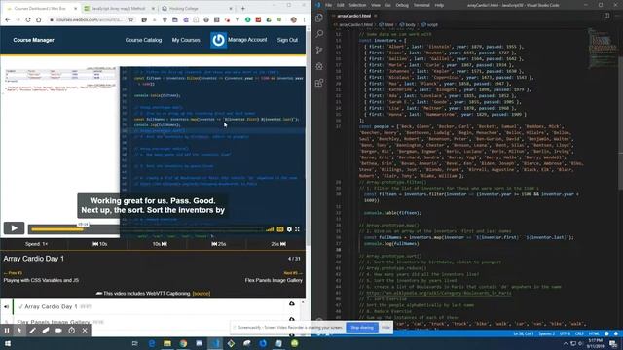Screen dimensions: 623x350
Task: Open the File menu in VS Code
Action: [x=328, y=5]
